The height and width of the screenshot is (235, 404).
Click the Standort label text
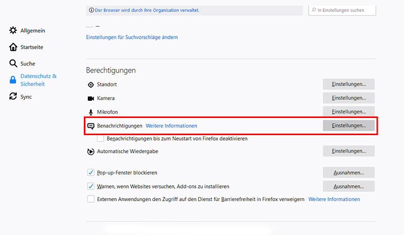pyautogui.click(x=107, y=84)
